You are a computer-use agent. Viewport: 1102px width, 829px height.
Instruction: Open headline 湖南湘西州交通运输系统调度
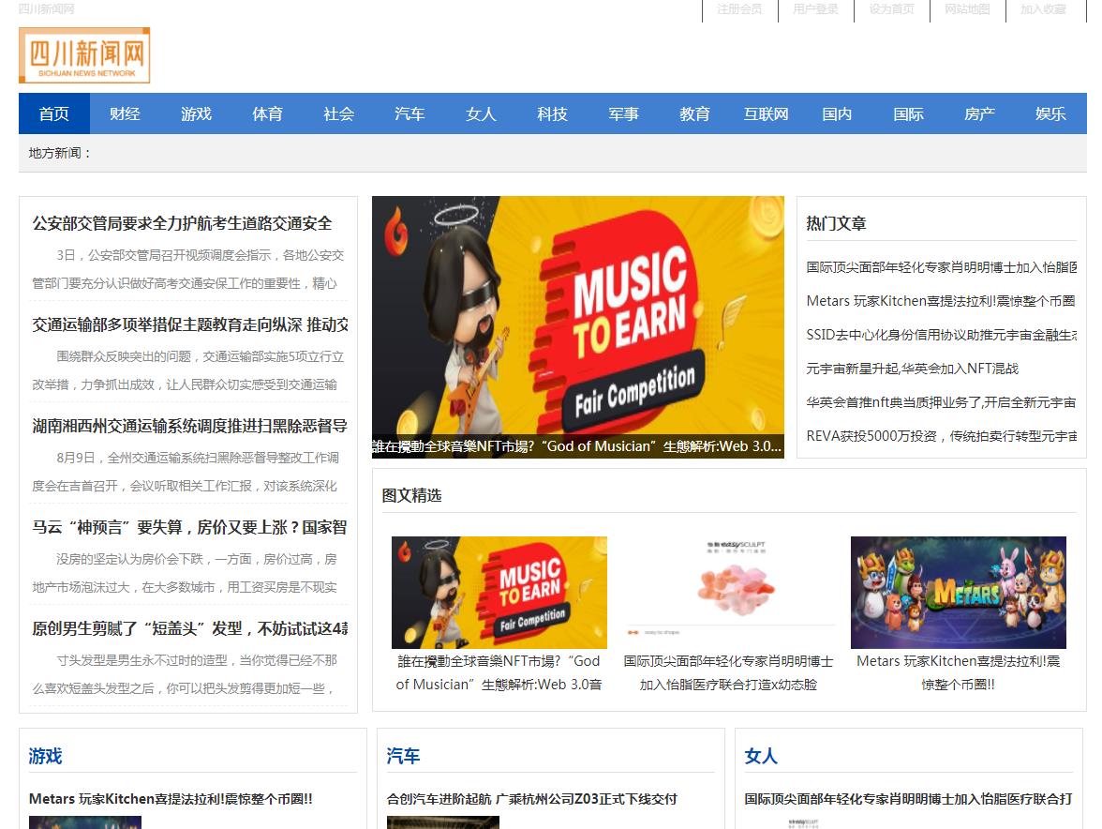pos(189,426)
